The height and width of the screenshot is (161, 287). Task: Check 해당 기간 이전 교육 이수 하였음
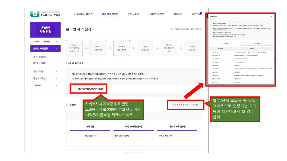76,89
